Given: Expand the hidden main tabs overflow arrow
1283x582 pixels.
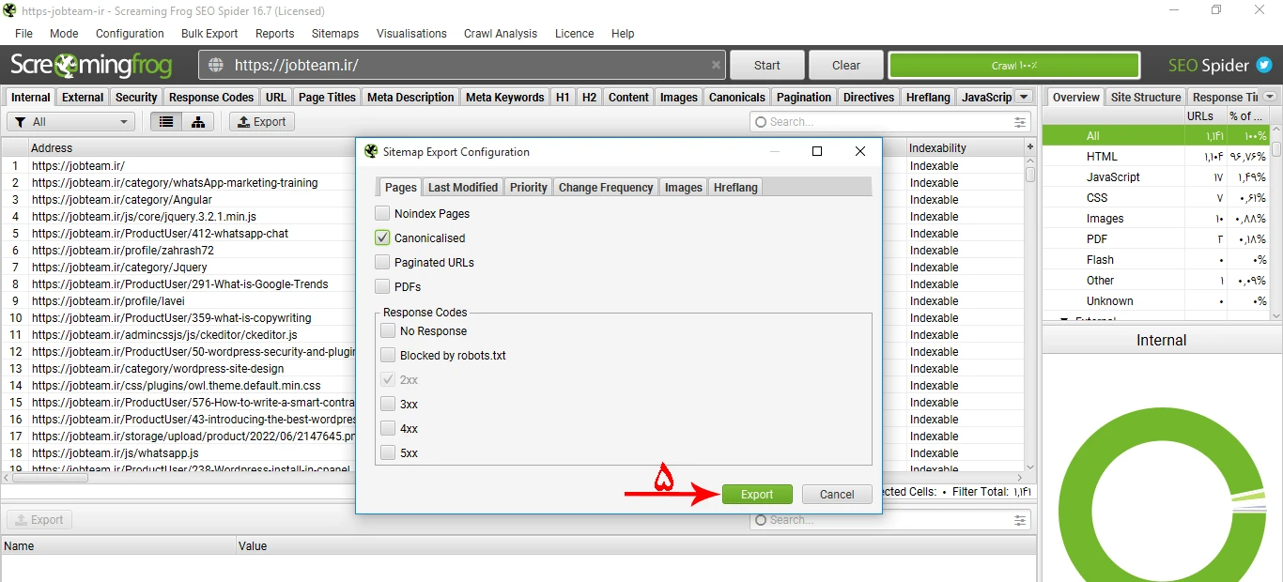Looking at the screenshot, I should pyautogui.click(x=1024, y=97).
